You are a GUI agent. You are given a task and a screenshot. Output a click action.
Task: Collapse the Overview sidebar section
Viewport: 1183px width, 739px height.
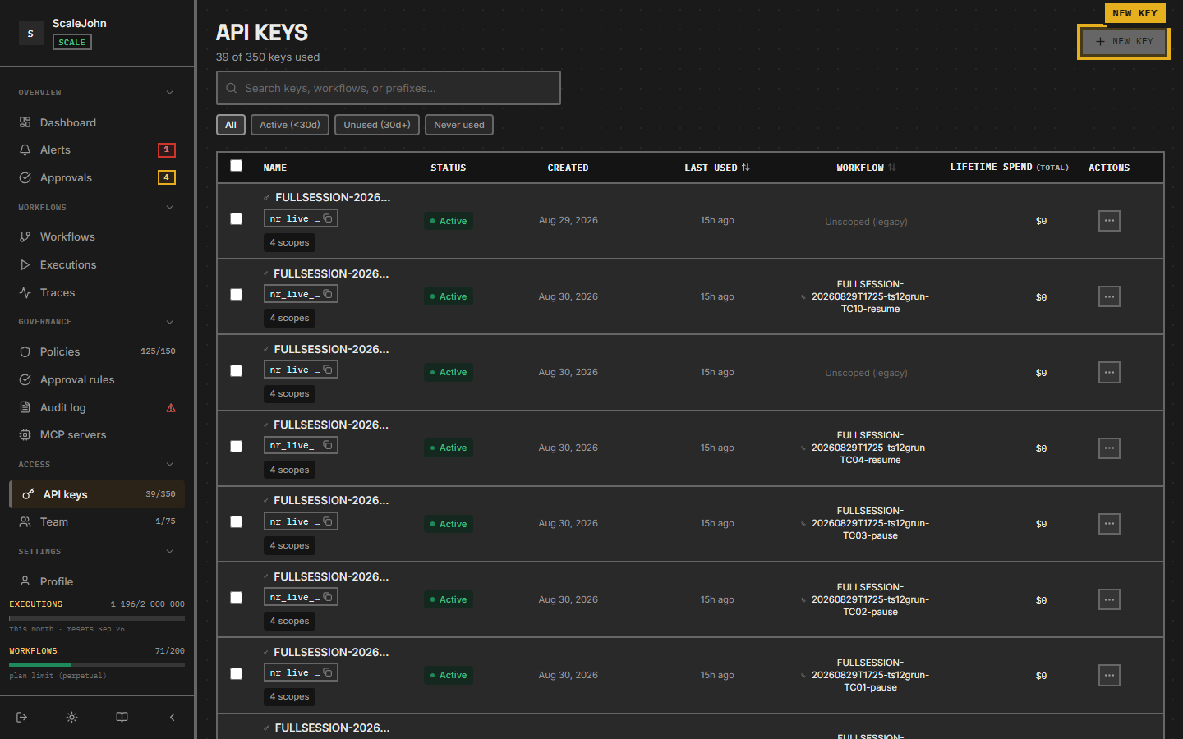170,93
